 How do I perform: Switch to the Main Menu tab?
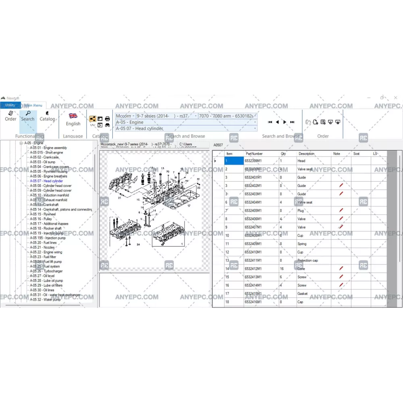point(33,105)
